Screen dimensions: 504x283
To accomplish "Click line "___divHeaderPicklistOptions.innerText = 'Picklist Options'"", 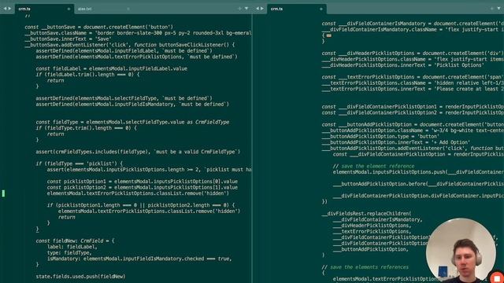I will click(402, 65).
